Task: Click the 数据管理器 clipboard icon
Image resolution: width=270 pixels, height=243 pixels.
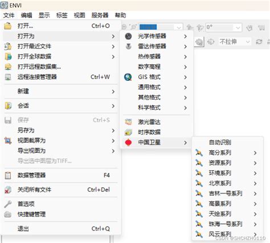Action: (8, 175)
